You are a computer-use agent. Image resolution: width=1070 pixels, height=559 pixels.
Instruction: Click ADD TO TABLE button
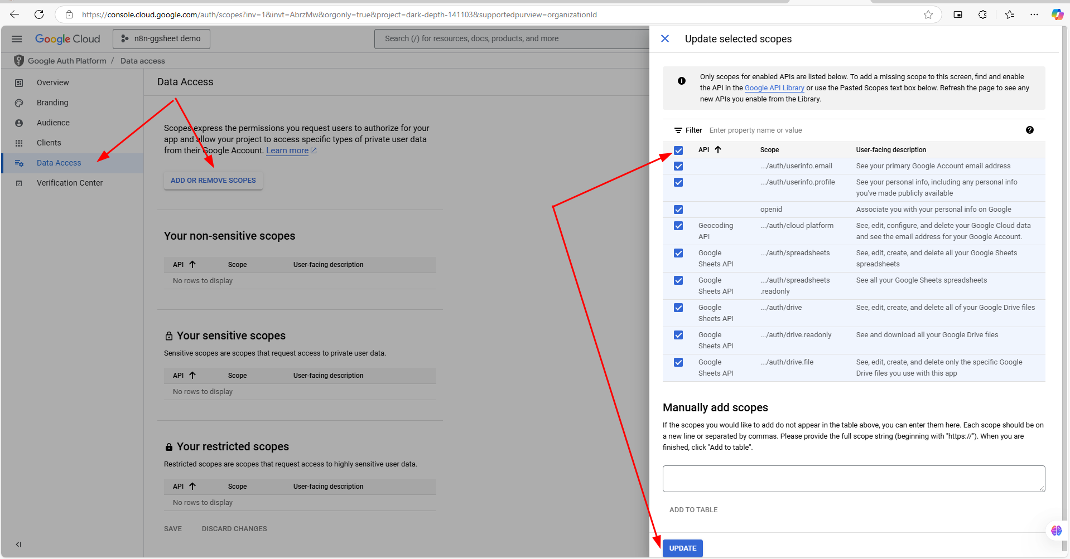coord(693,510)
